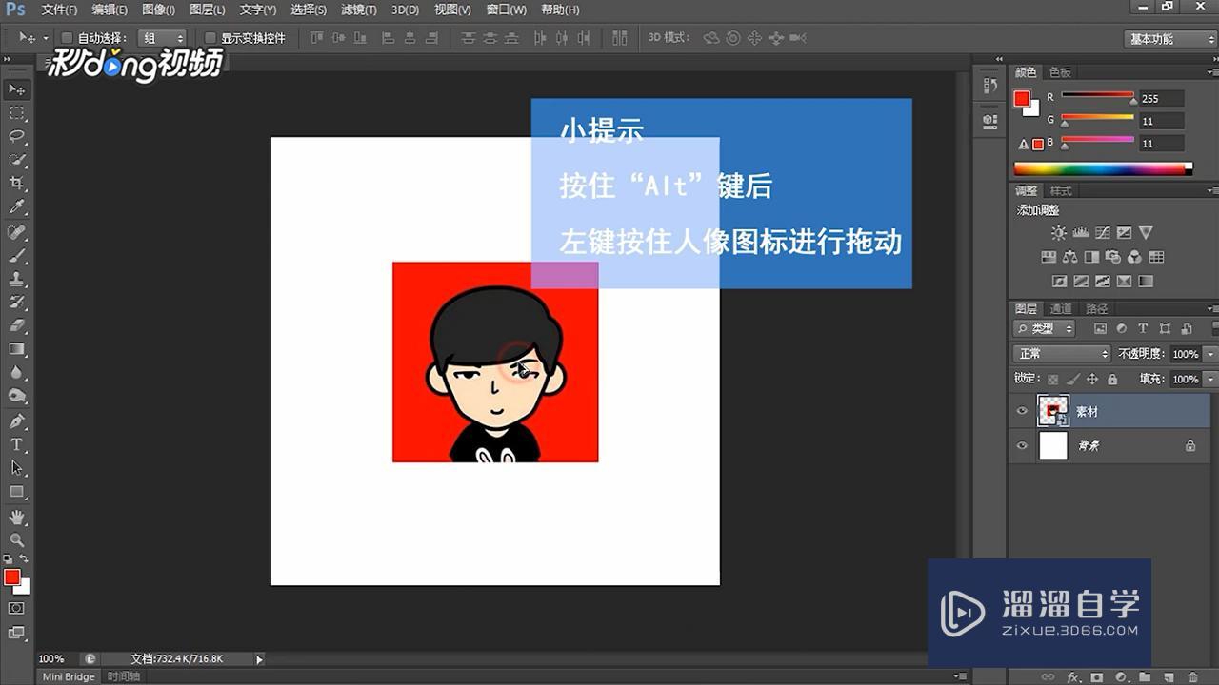Select the Move tool
Screen dimensions: 1219x685
tap(15, 89)
